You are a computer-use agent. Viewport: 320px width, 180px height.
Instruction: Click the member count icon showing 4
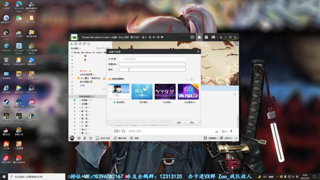click(x=144, y=37)
